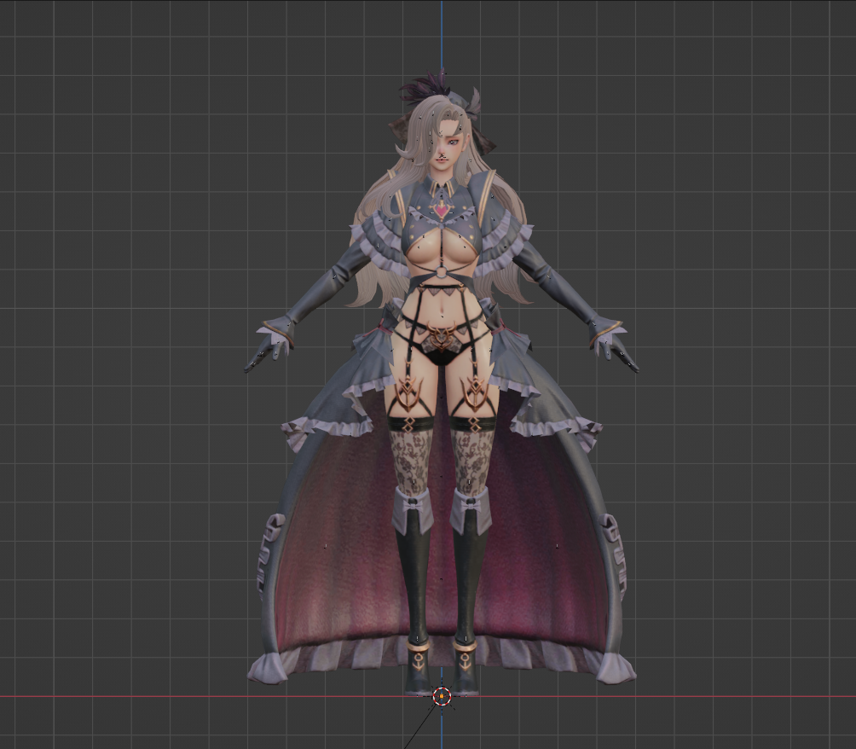Click the red-white 3D cursor at the origin

442,696
